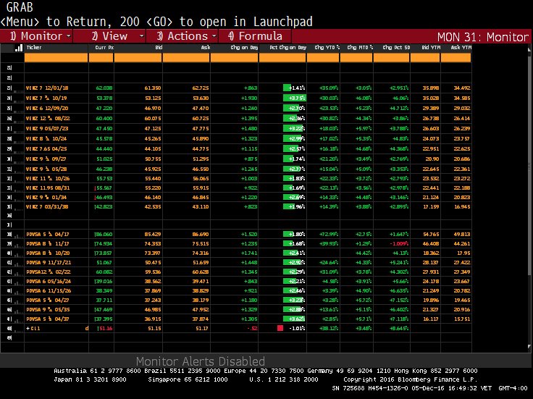
Task: Open the View menu dropdown arrow
Action: tap(142, 36)
